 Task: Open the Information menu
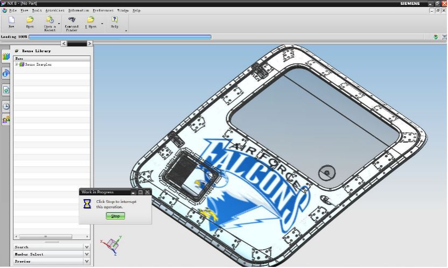(x=79, y=11)
